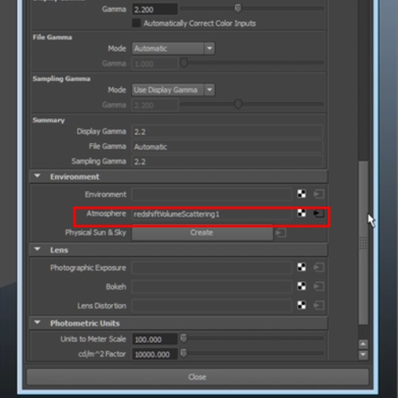Click the cd/m^2 Factor field 10000.000
The image size is (398, 398).
(154, 354)
